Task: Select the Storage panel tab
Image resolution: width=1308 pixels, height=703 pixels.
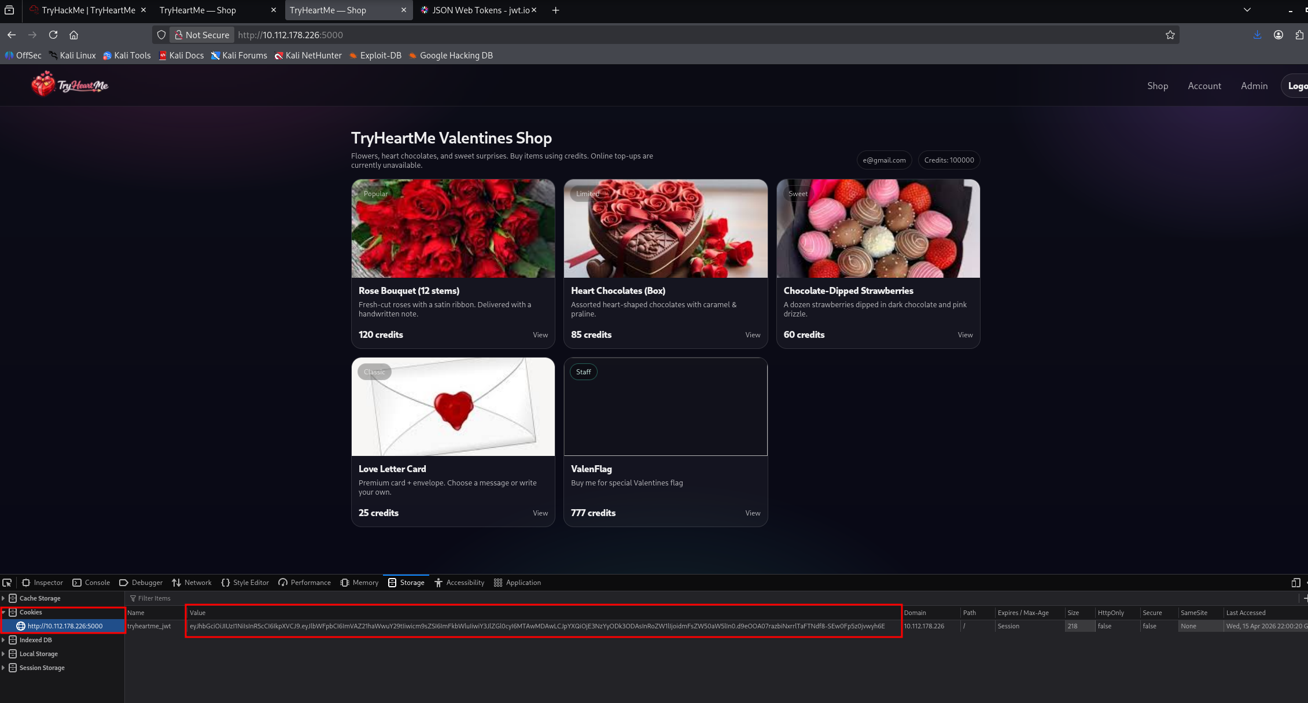Action: pyautogui.click(x=406, y=583)
